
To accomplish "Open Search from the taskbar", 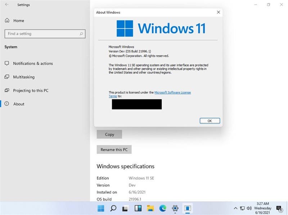I will pos(112,209).
